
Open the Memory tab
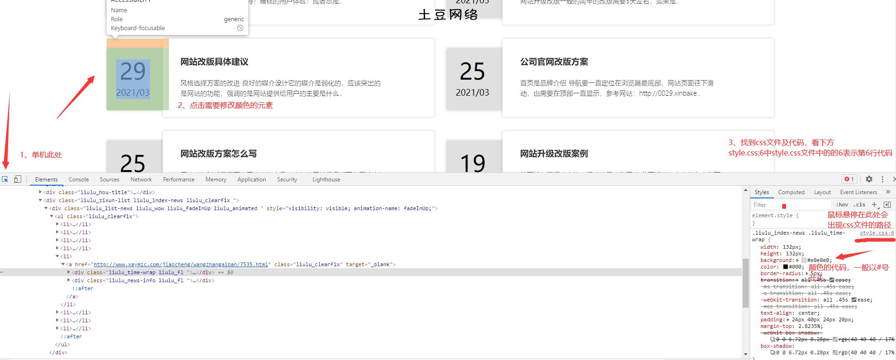click(216, 180)
